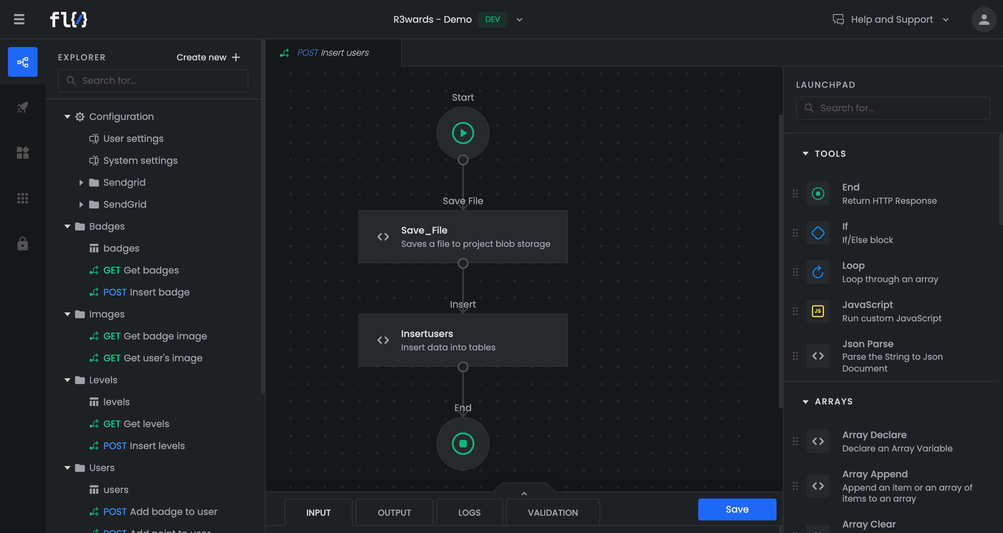This screenshot has height=533, width=1003.
Task: Pick the Array Declare tool icon
Action: (x=818, y=441)
